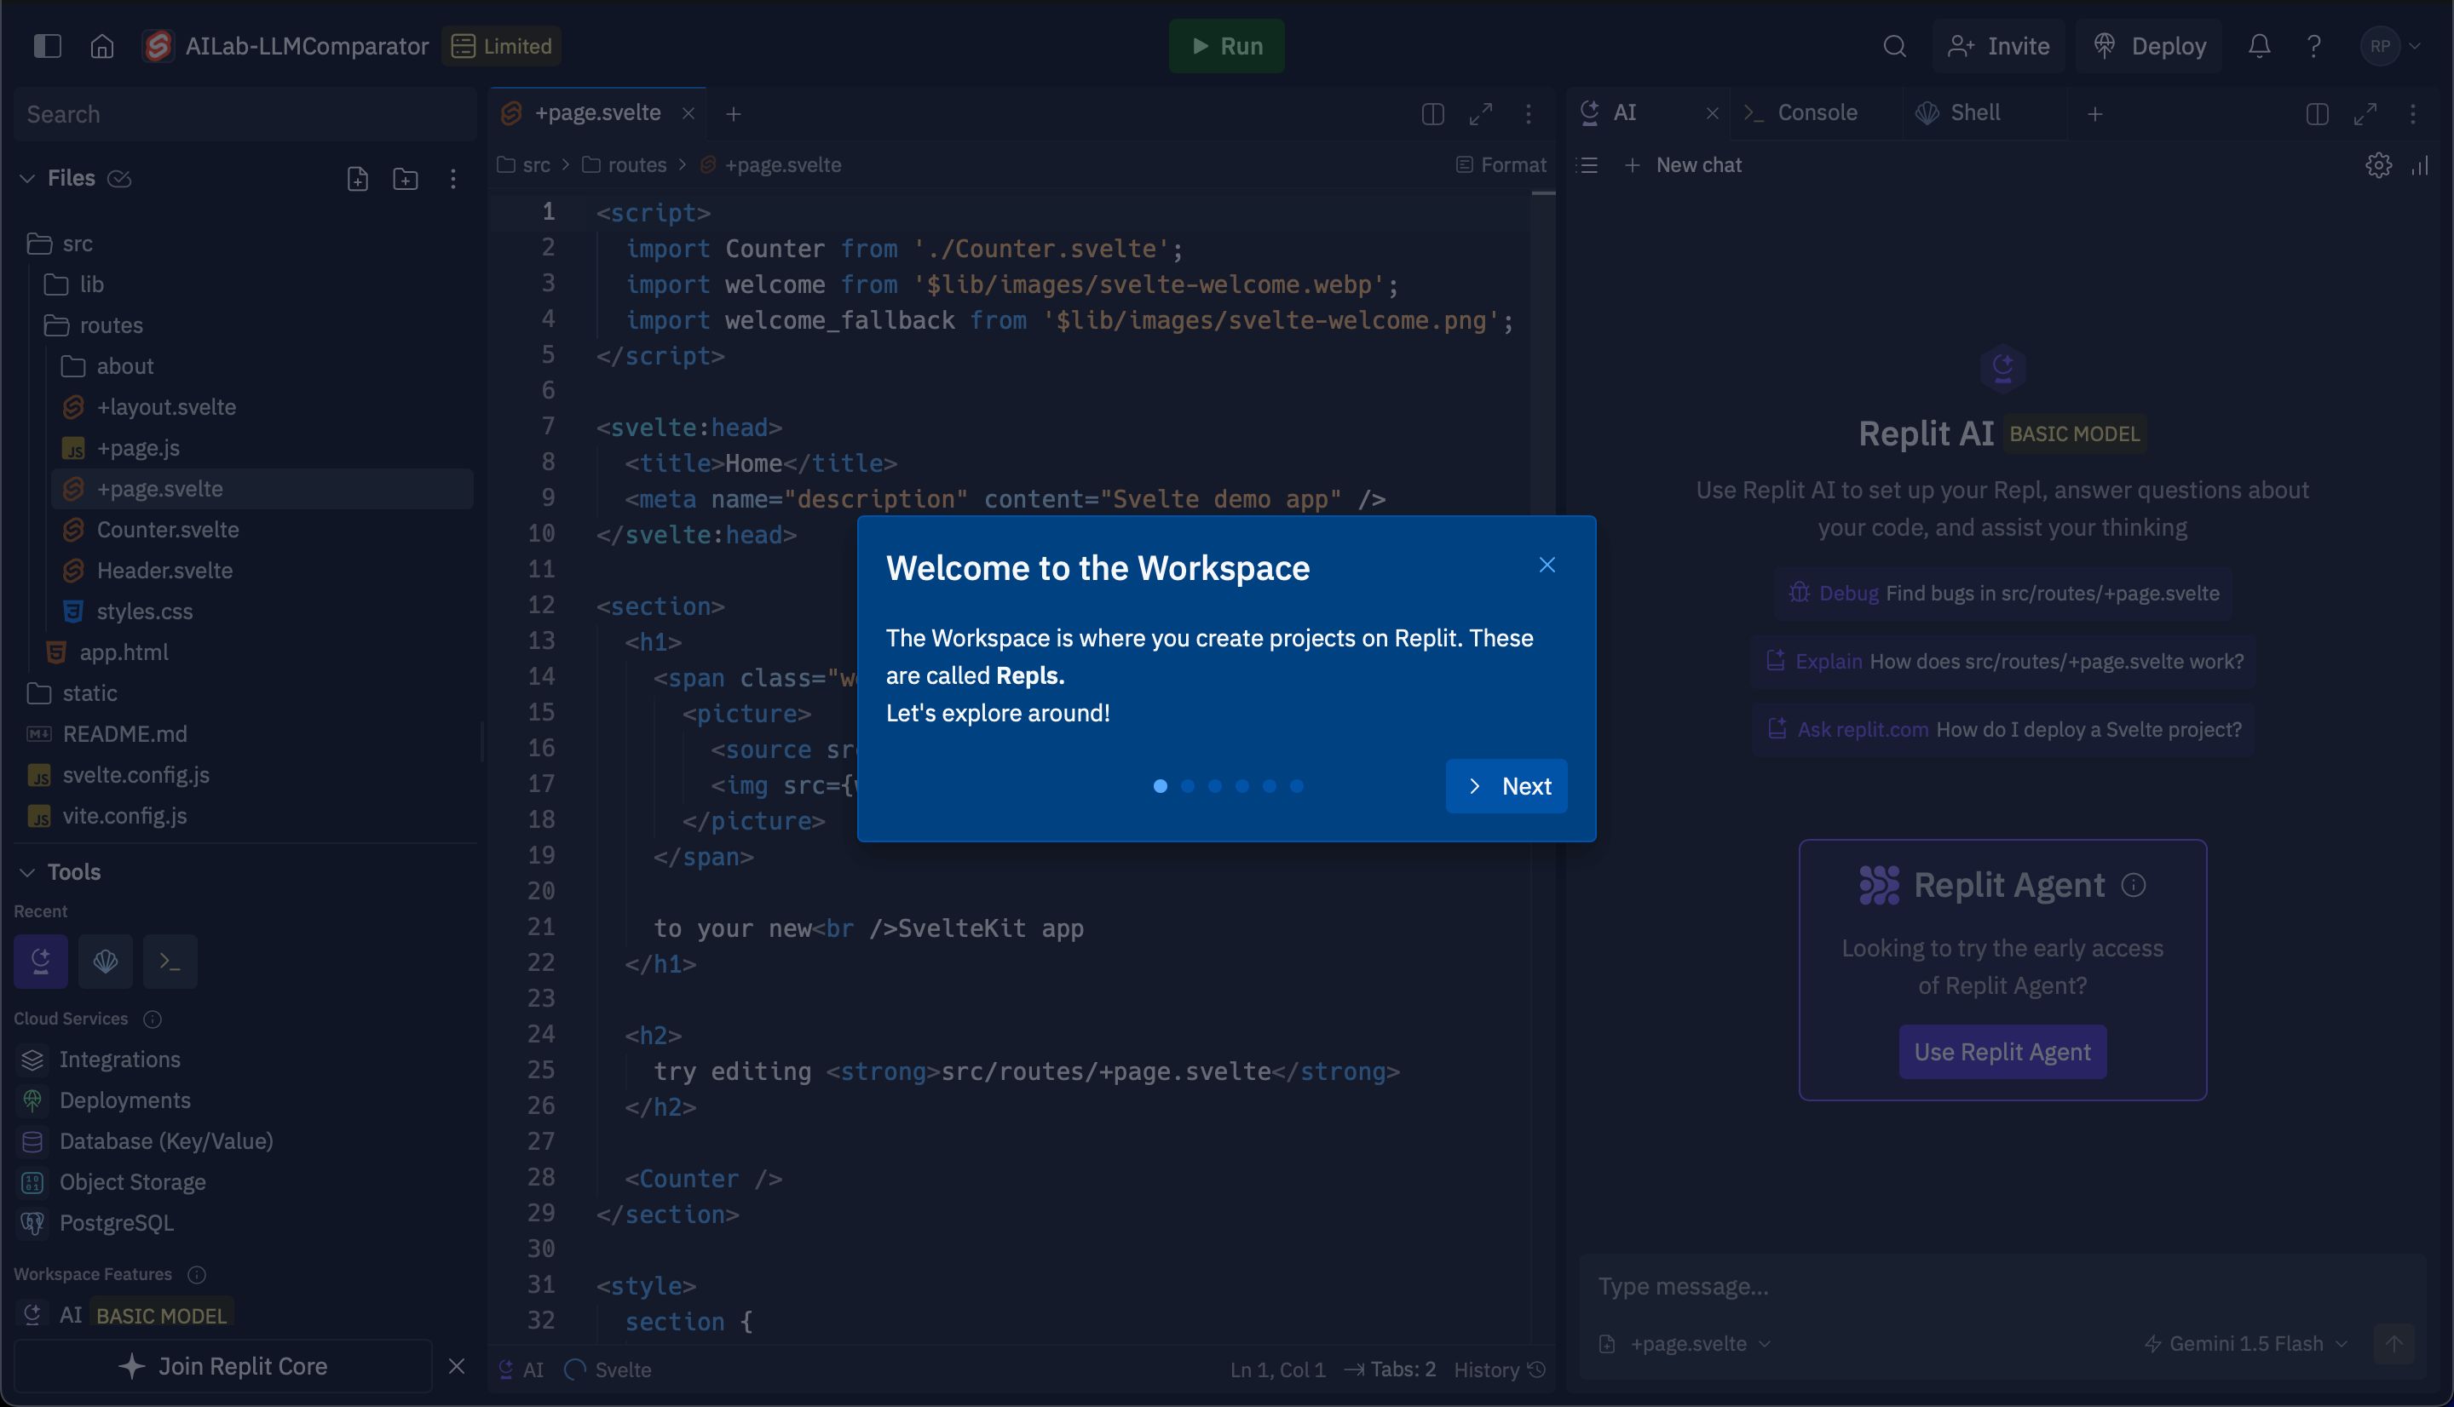Click Use Replit Agent button
2454x1407 pixels.
click(x=2002, y=1050)
